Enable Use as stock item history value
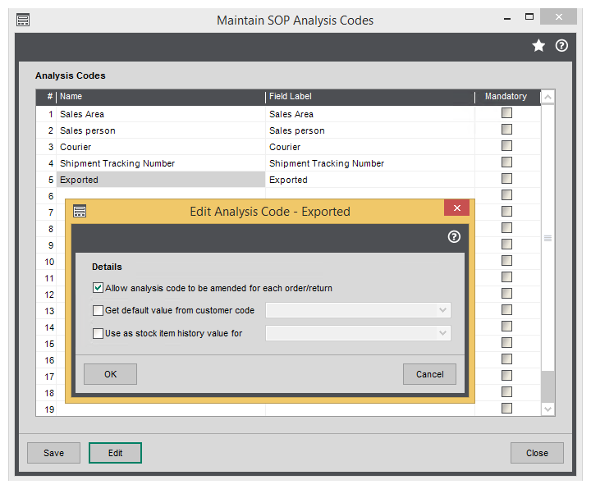This screenshot has height=489, width=591. [98, 334]
